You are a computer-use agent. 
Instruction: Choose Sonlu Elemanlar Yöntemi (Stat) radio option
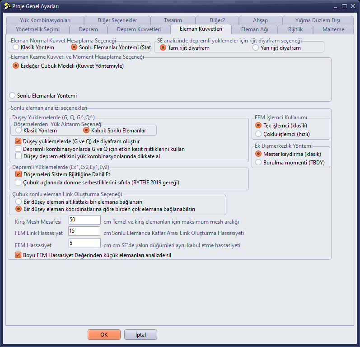point(111,47)
